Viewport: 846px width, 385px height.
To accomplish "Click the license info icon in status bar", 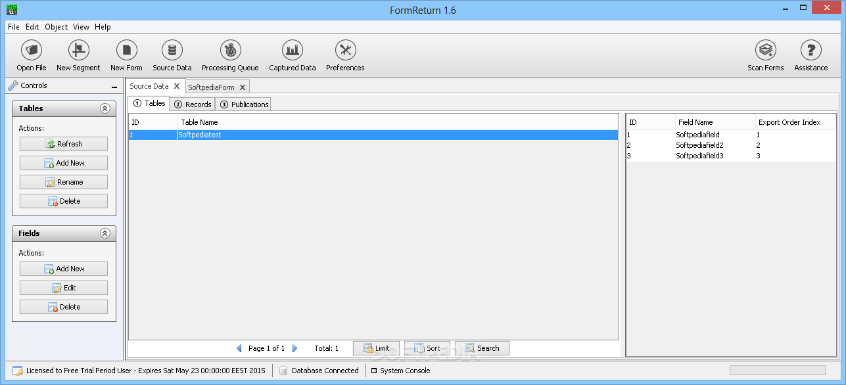I will pyautogui.click(x=18, y=371).
